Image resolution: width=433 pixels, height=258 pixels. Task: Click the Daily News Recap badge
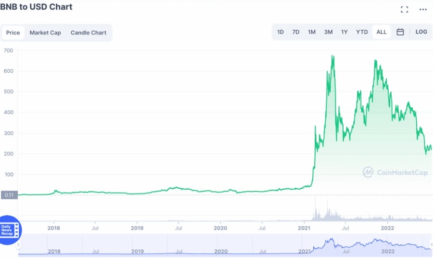[x=10, y=230]
